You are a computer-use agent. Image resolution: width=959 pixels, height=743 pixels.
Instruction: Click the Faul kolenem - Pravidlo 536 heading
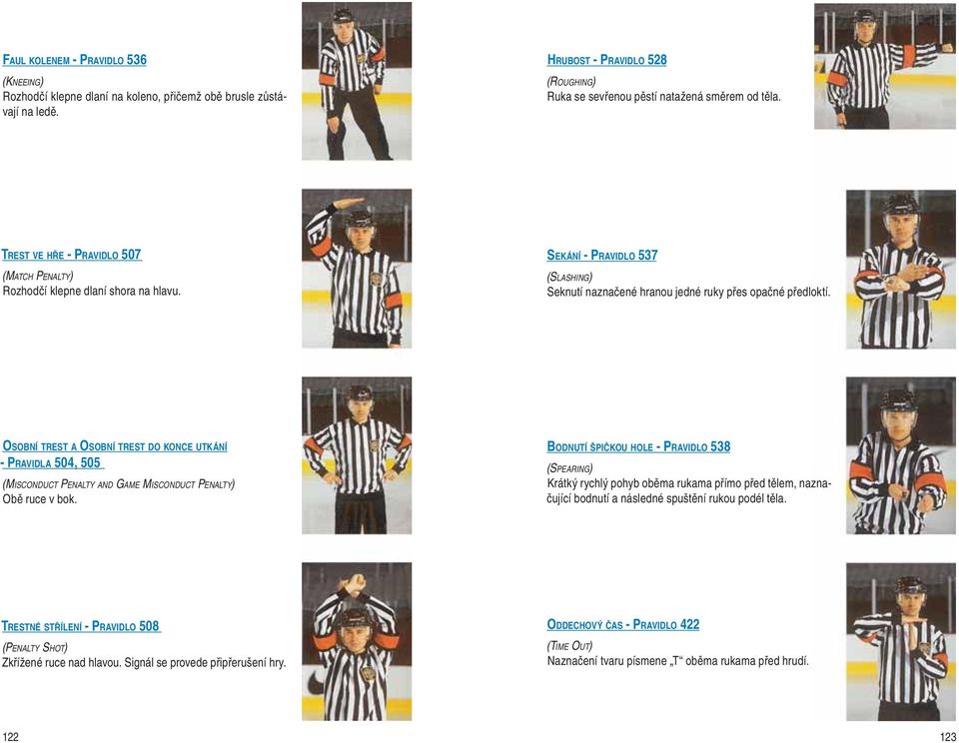tap(75, 60)
